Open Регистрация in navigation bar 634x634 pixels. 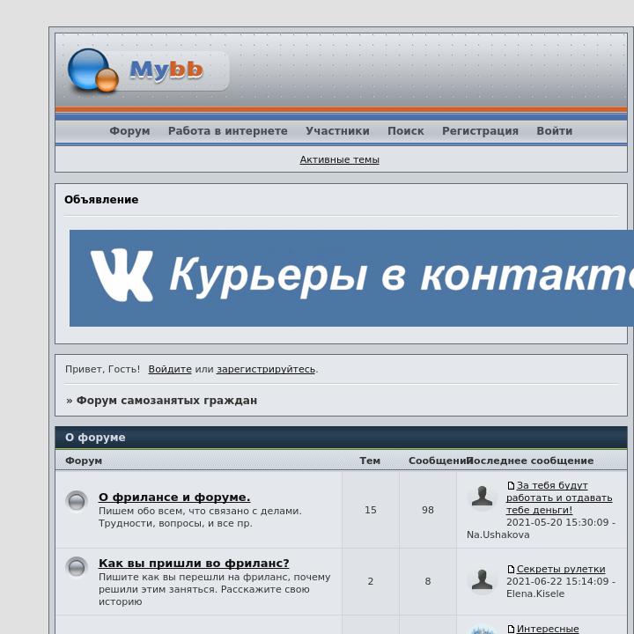coord(480,131)
